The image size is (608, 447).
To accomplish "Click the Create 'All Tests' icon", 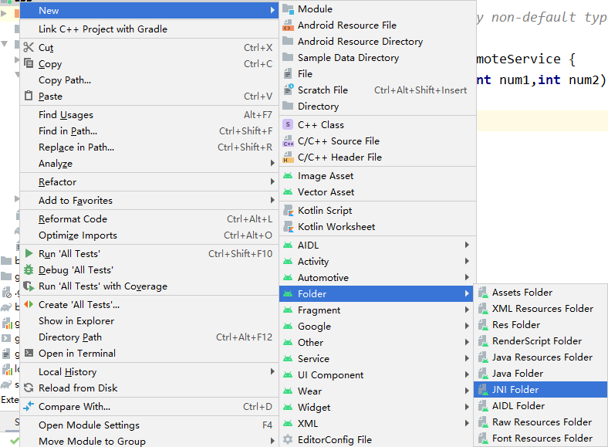I will [29, 304].
